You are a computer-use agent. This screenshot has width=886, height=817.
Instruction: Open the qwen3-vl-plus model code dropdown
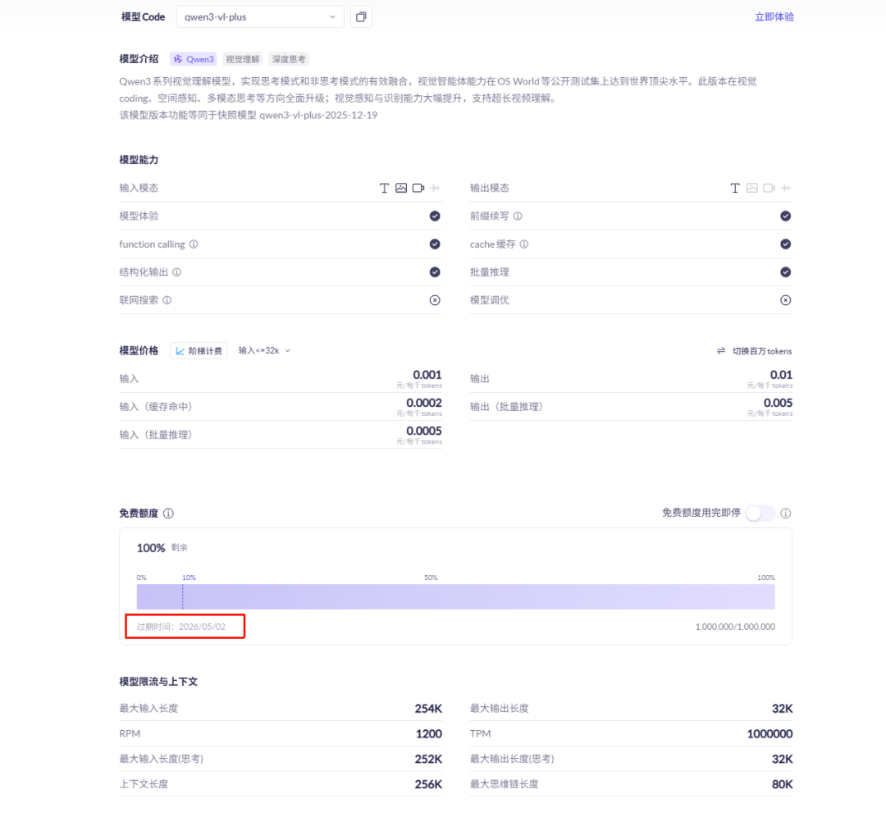(260, 17)
